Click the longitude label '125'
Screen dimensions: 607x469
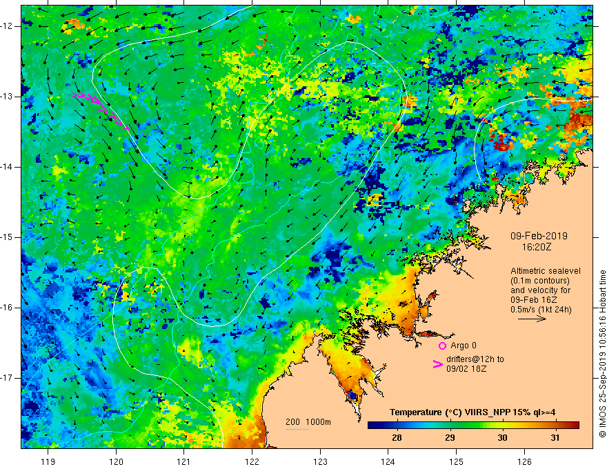[457, 461]
